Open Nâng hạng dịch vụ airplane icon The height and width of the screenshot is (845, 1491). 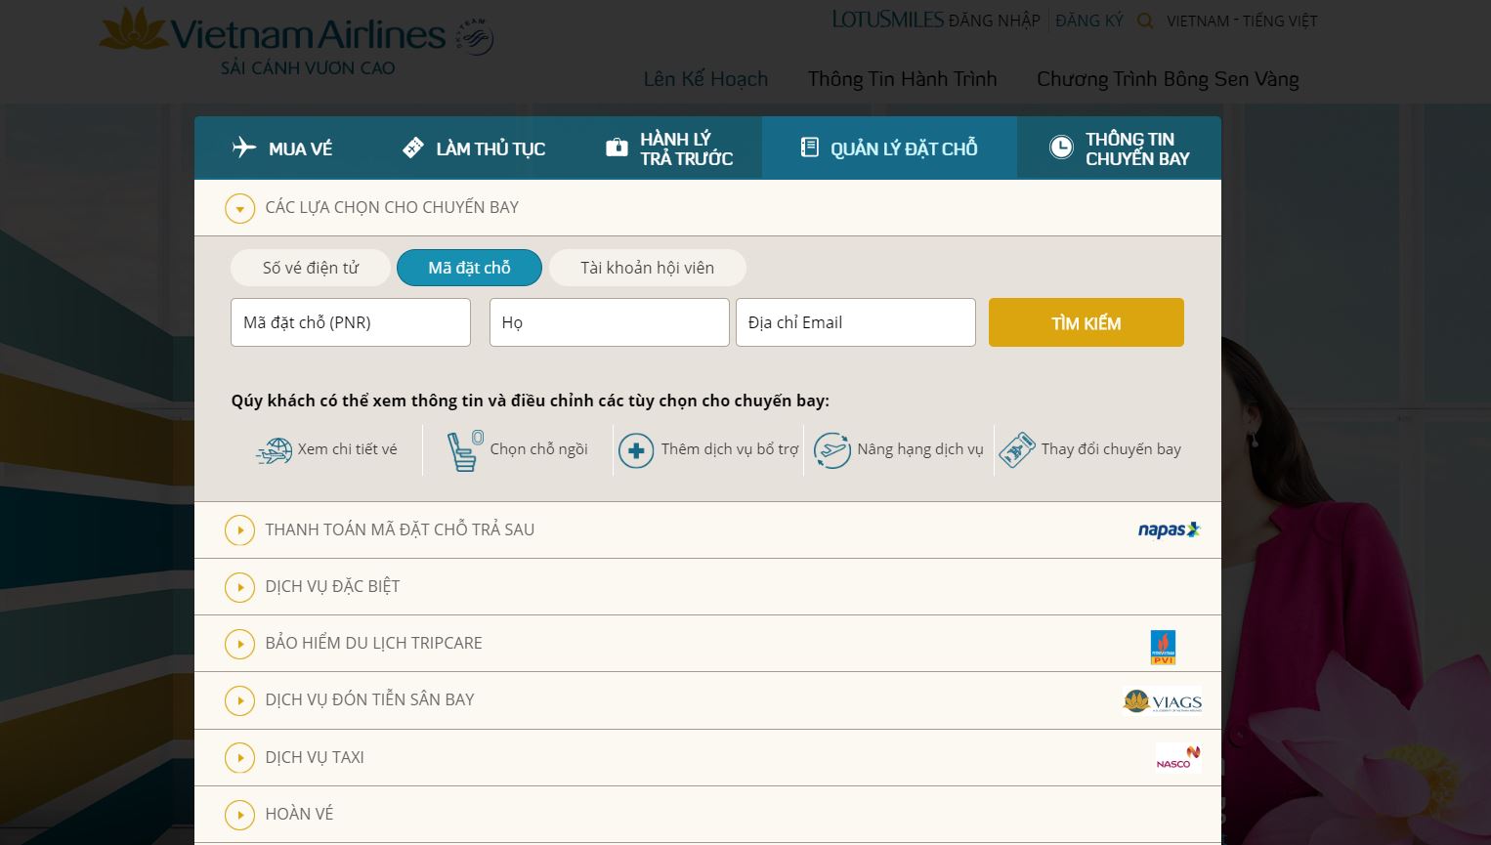[x=832, y=450]
